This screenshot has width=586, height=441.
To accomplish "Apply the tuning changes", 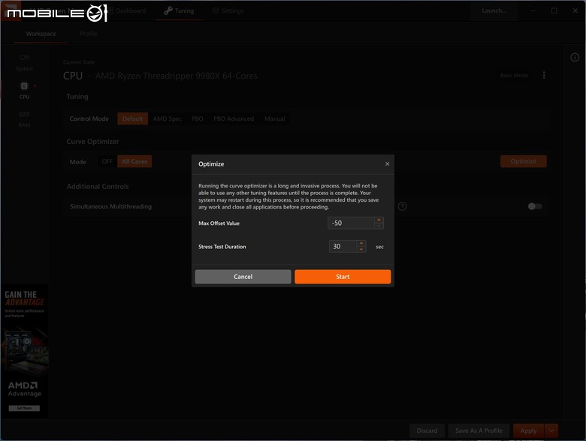I will (x=528, y=430).
